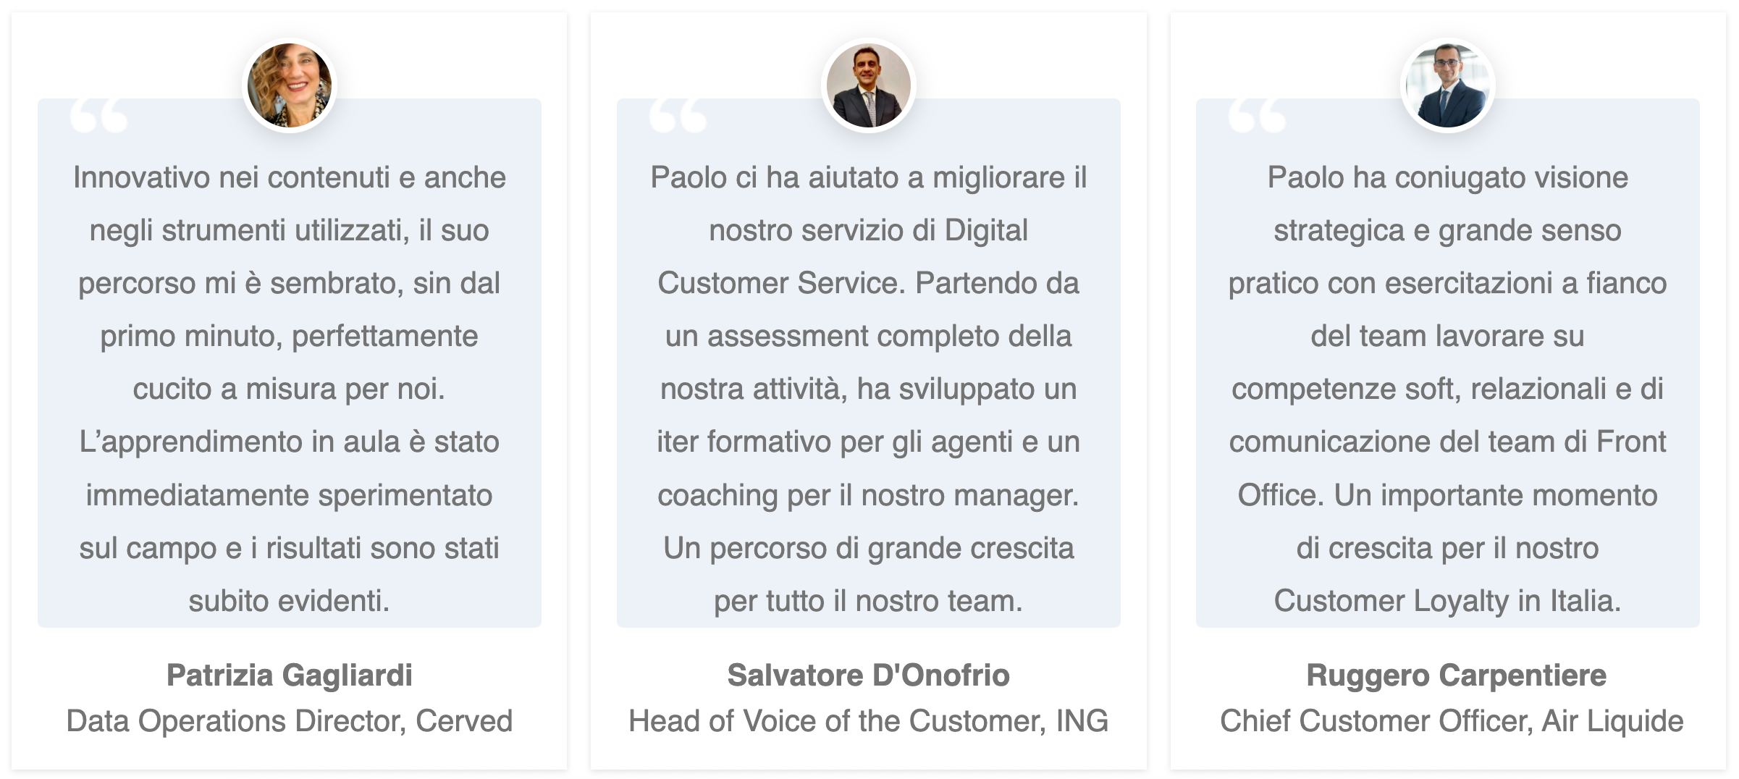Click quote mark icon in Patrizia's card
1739x779 pixels.
click(98, 116)
